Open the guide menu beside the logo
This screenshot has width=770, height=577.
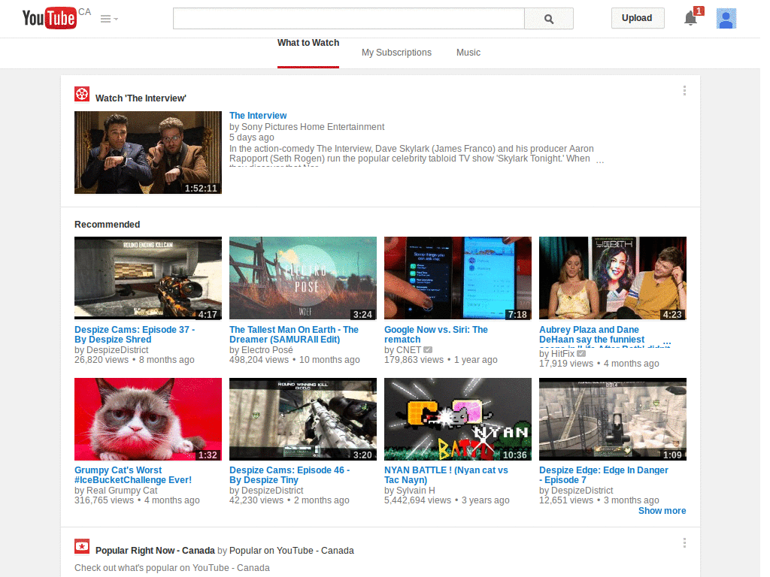point(109,19)
